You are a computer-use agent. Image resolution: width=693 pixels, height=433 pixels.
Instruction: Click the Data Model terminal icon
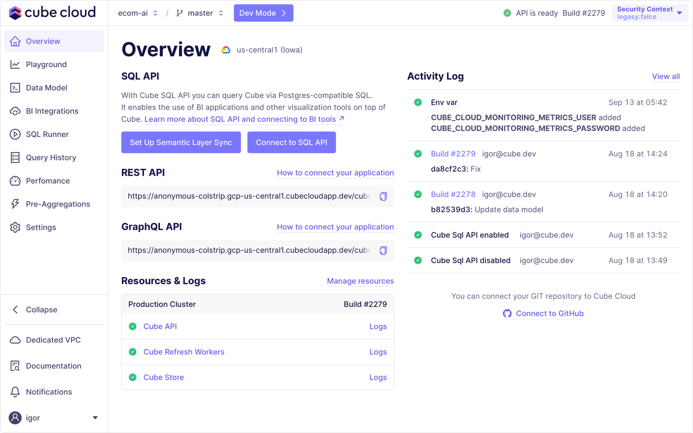15,88
